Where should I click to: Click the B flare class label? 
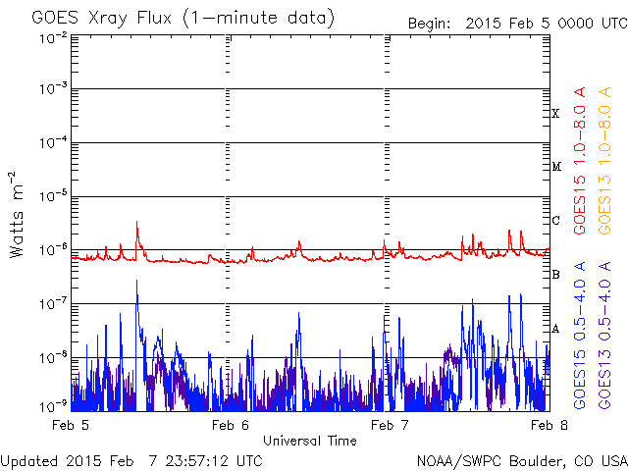point(556,275)
